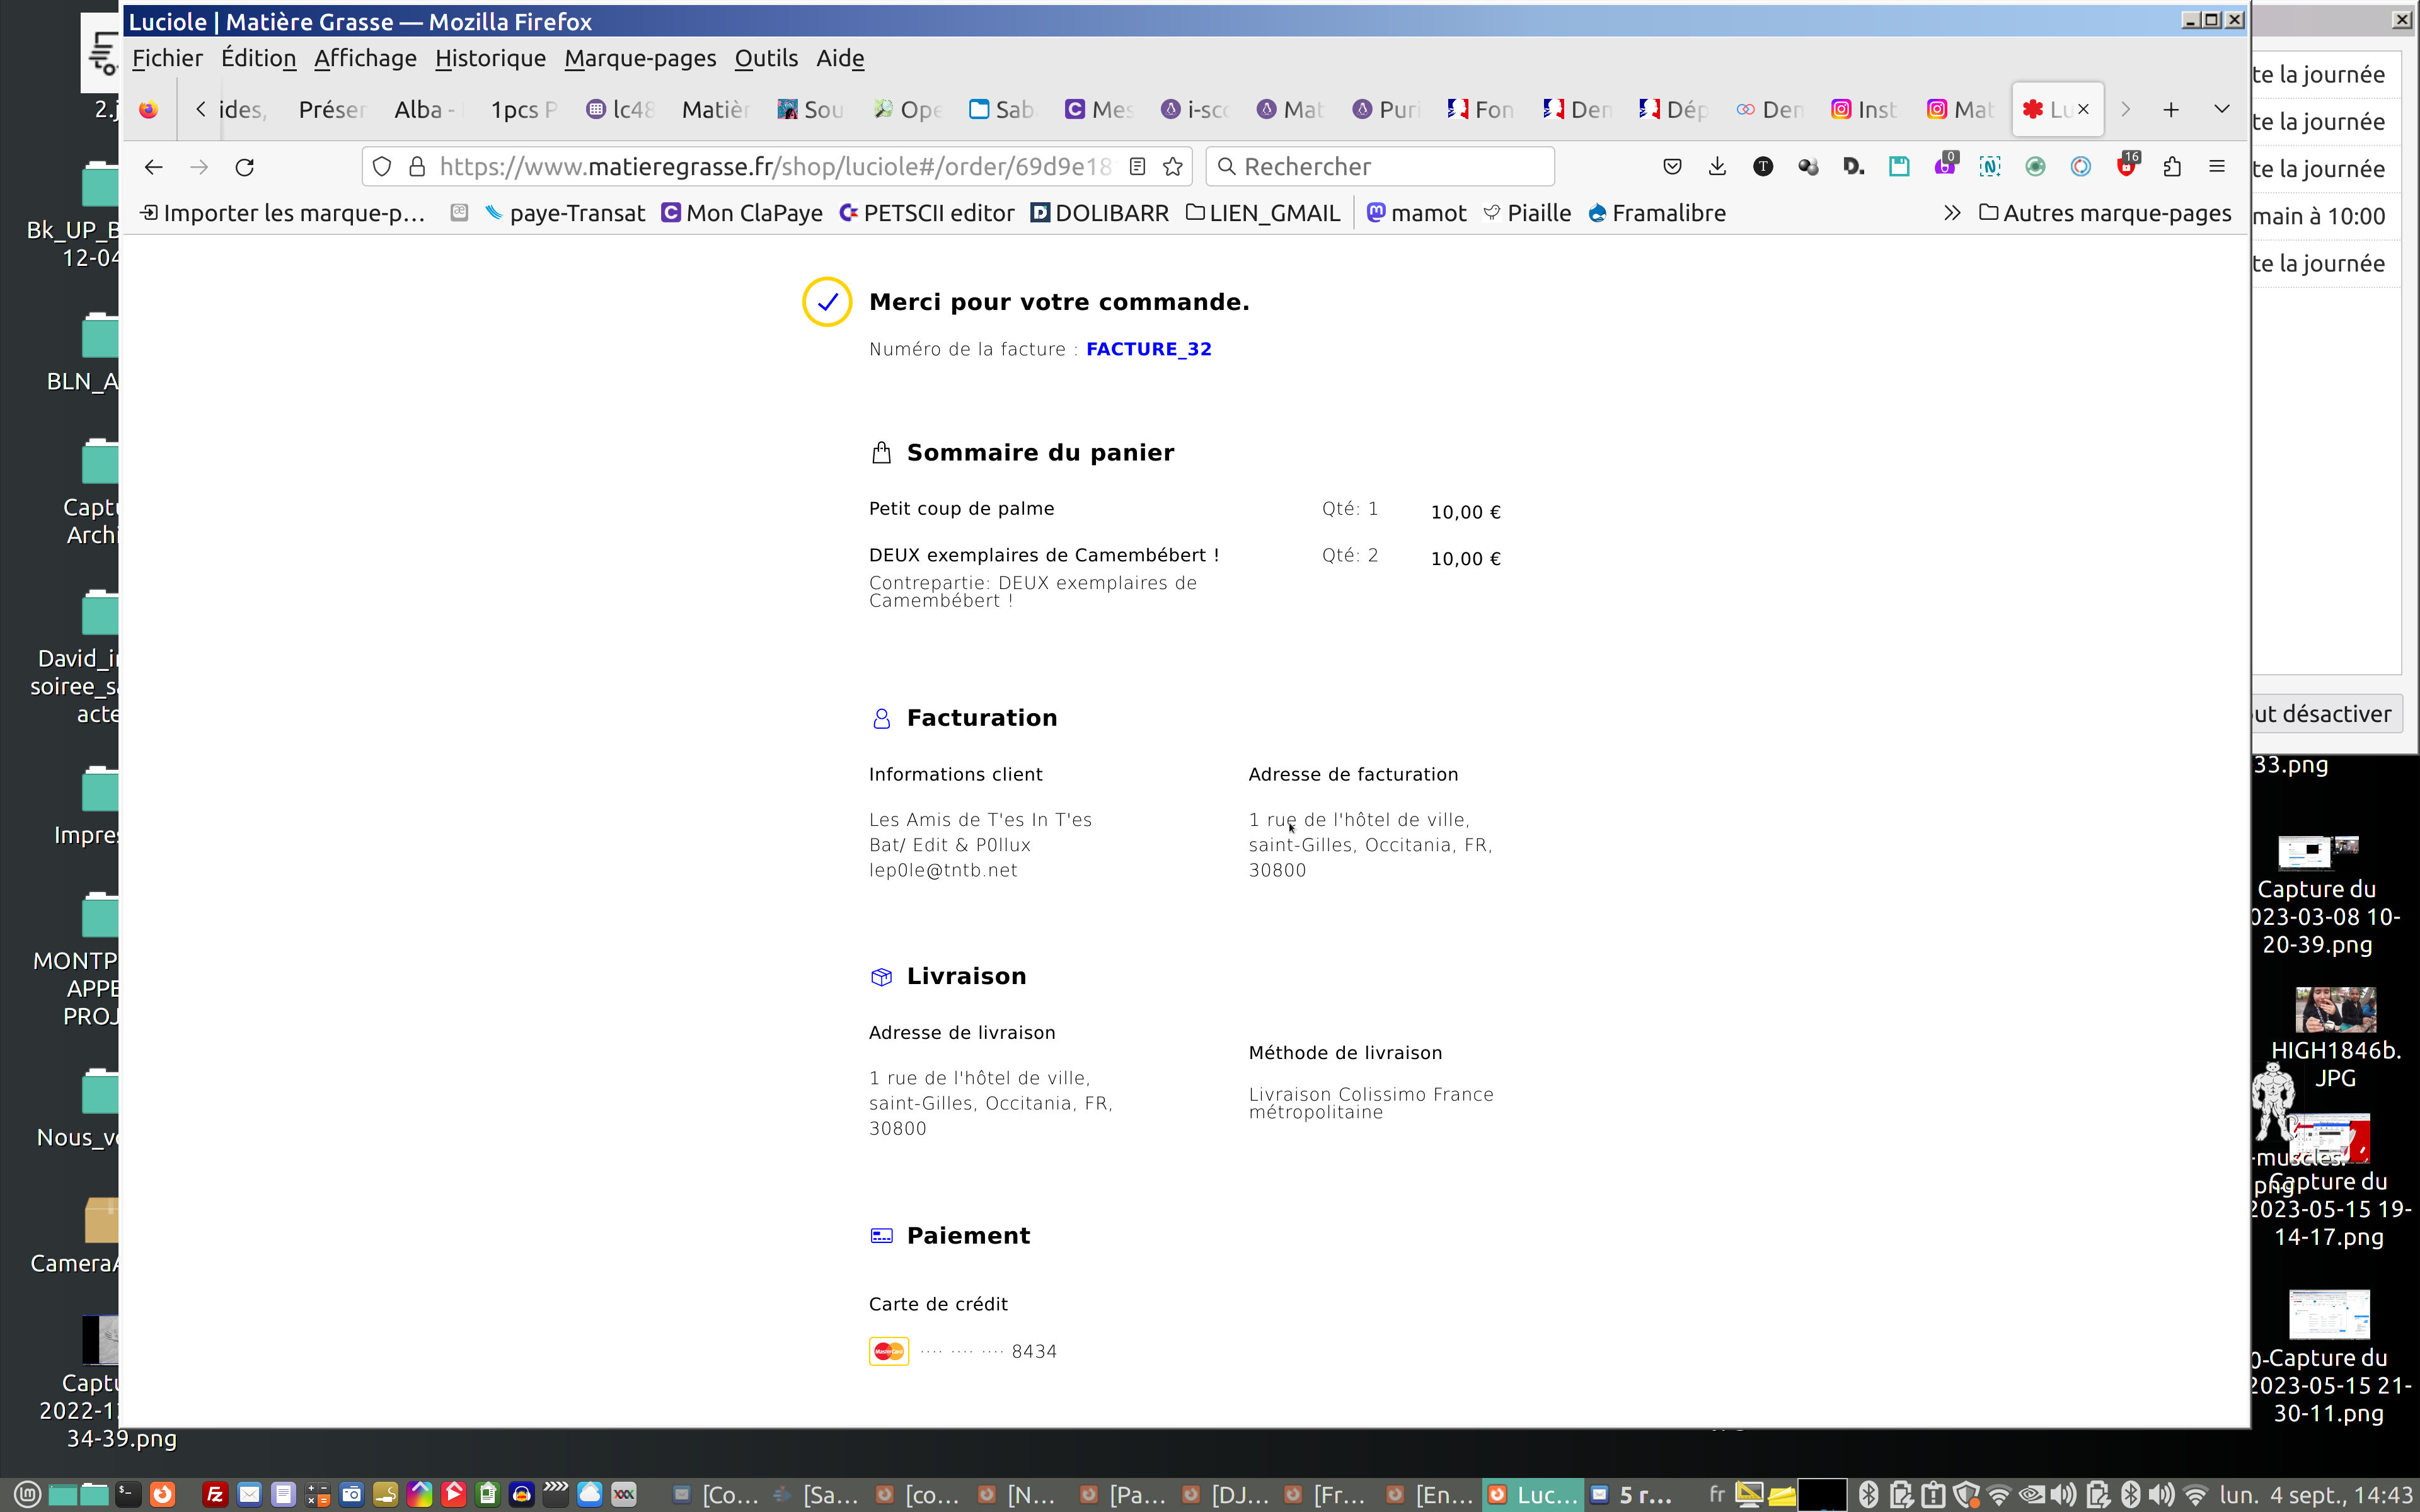The image size is (2420, 1512).
Task: Click the site padlock security icon
Action: click(417, 167)
